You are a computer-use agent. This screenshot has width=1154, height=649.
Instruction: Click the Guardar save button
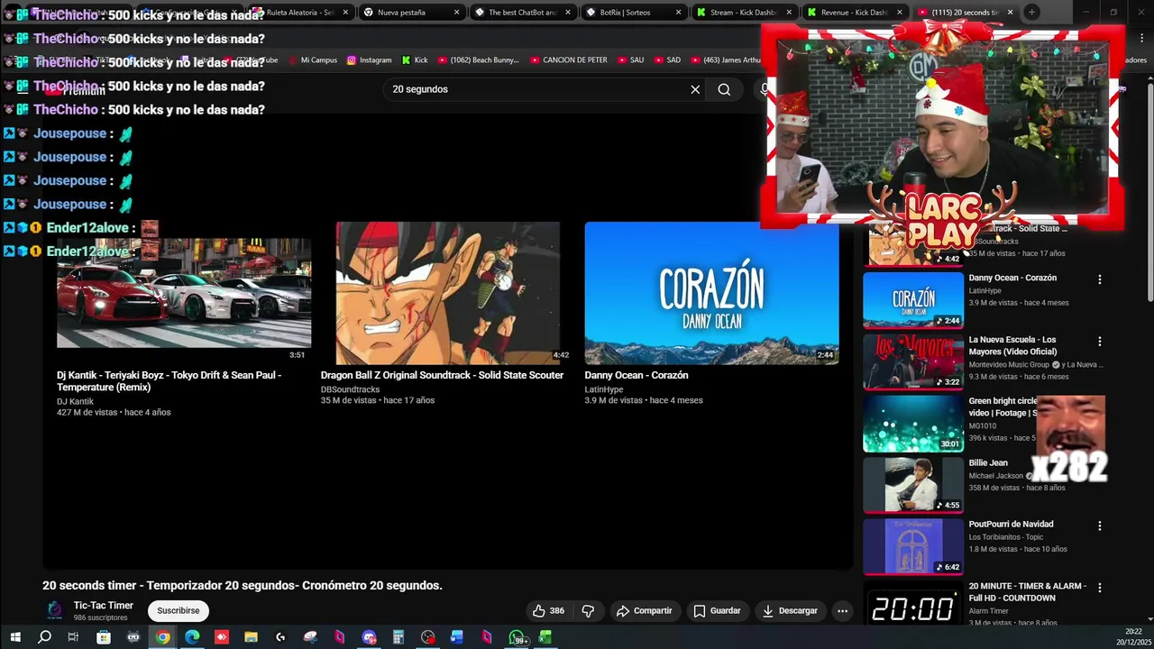pos(717,610)
